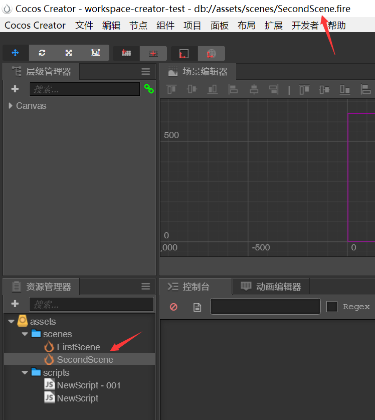The image size is (375, 420).
Task: Click the distribute top edges icon
Action: [x=304, y=89]
